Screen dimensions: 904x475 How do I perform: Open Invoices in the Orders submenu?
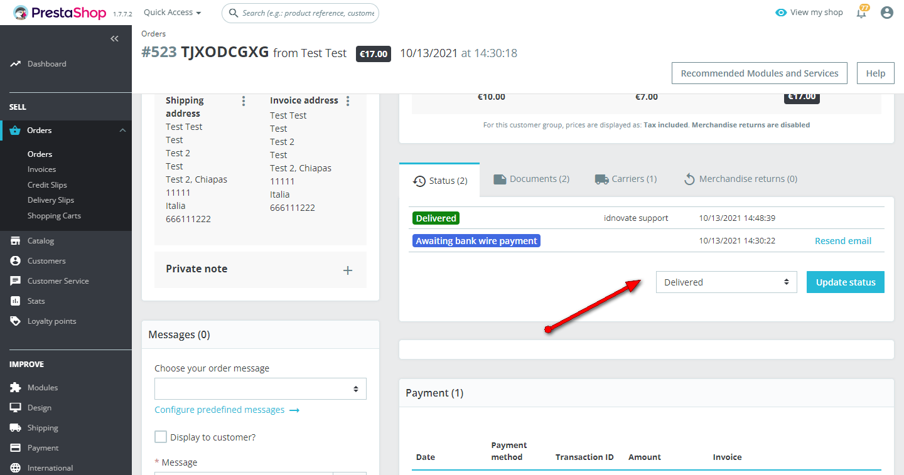coord(41,169)
